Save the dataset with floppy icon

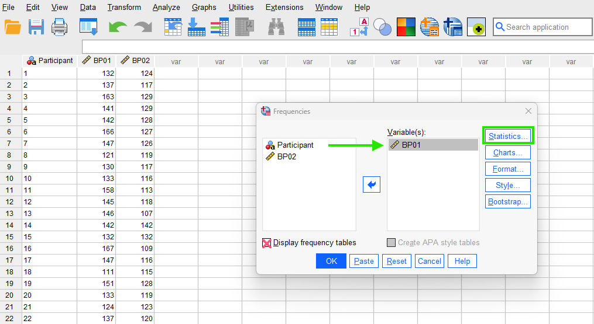coord(36,27)
